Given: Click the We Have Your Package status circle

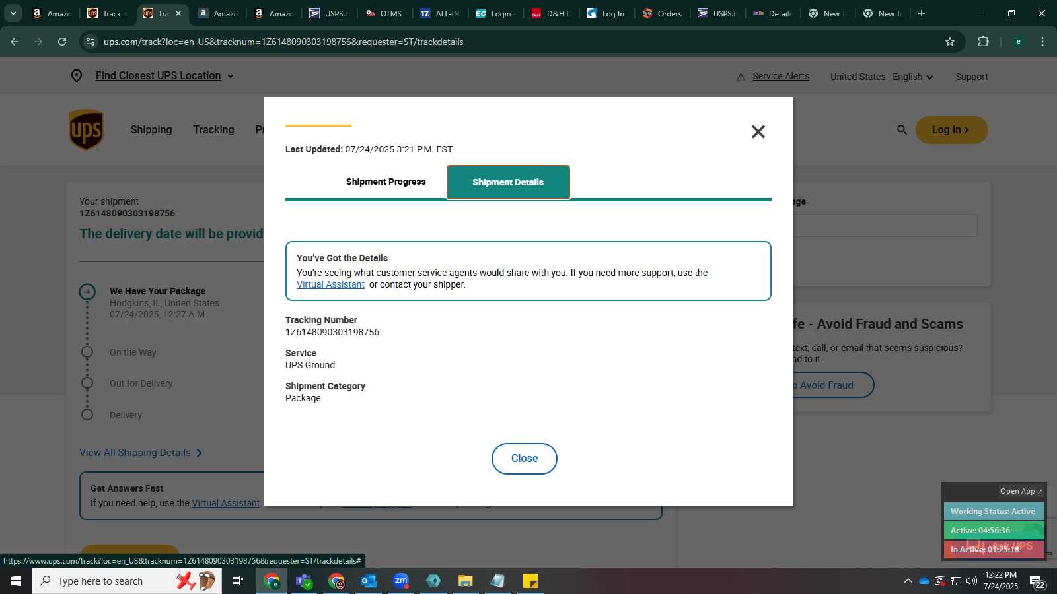Looking at the screenshot, I should pos(87,292).
